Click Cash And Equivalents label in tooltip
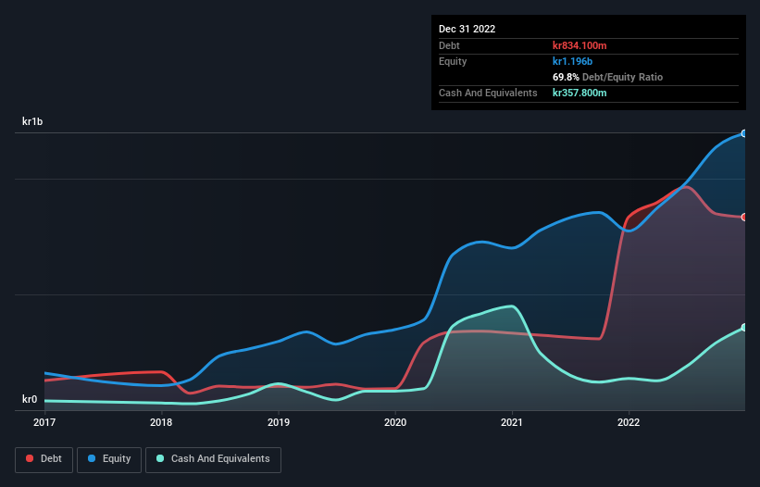760x487 pixels. (488, 93)
